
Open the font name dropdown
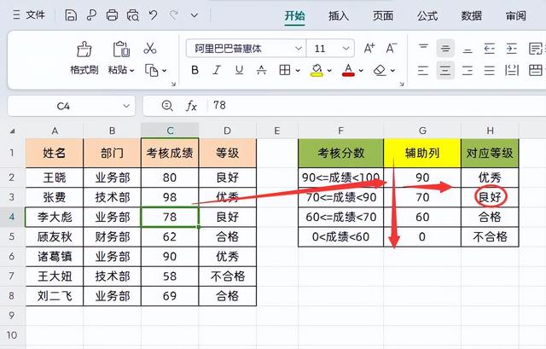point(299,48)
